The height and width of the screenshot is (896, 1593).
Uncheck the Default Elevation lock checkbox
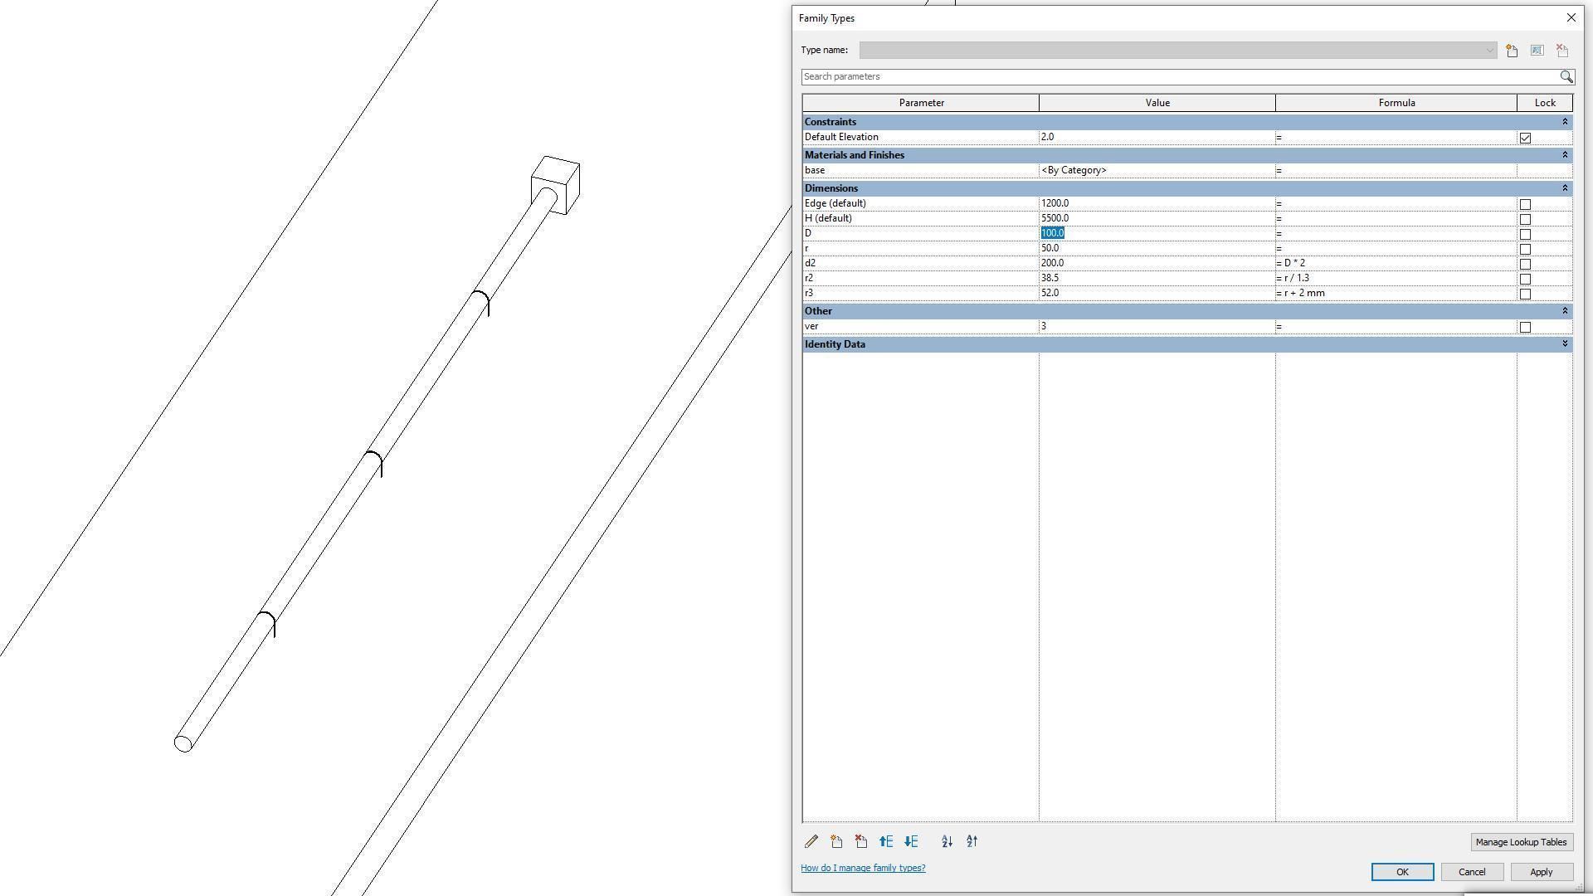[1525, 138]
